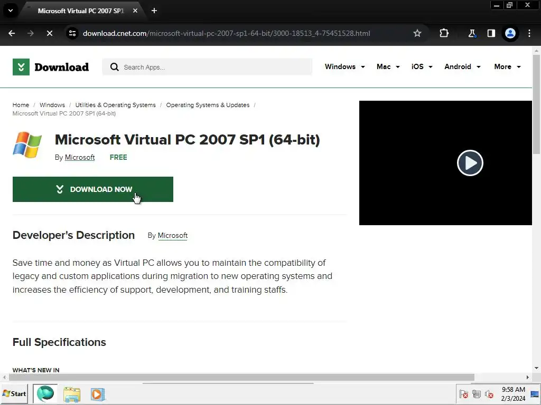This screenshot has width=541, height=405.
Task: Expand the iOS menu dropdown
Action: tap(422, 67)
